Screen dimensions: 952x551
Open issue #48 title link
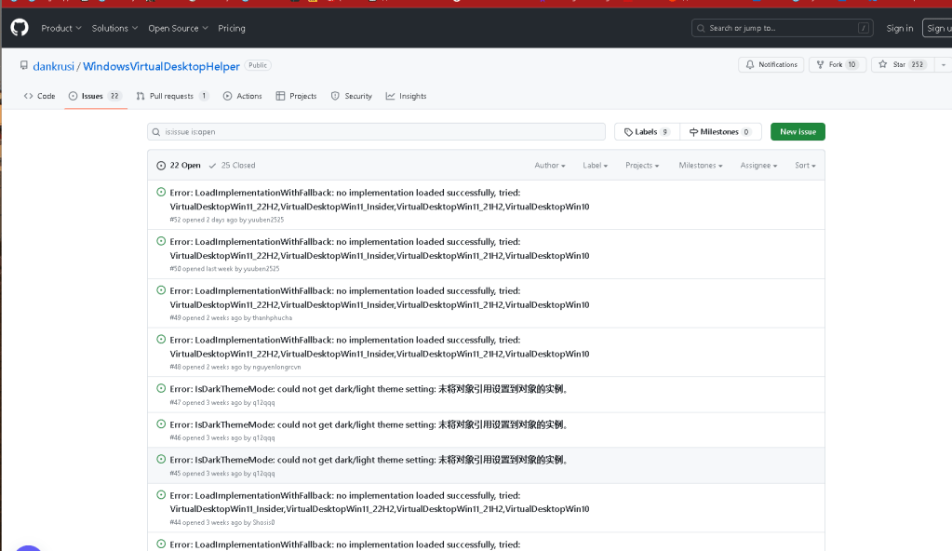point(380,347)
